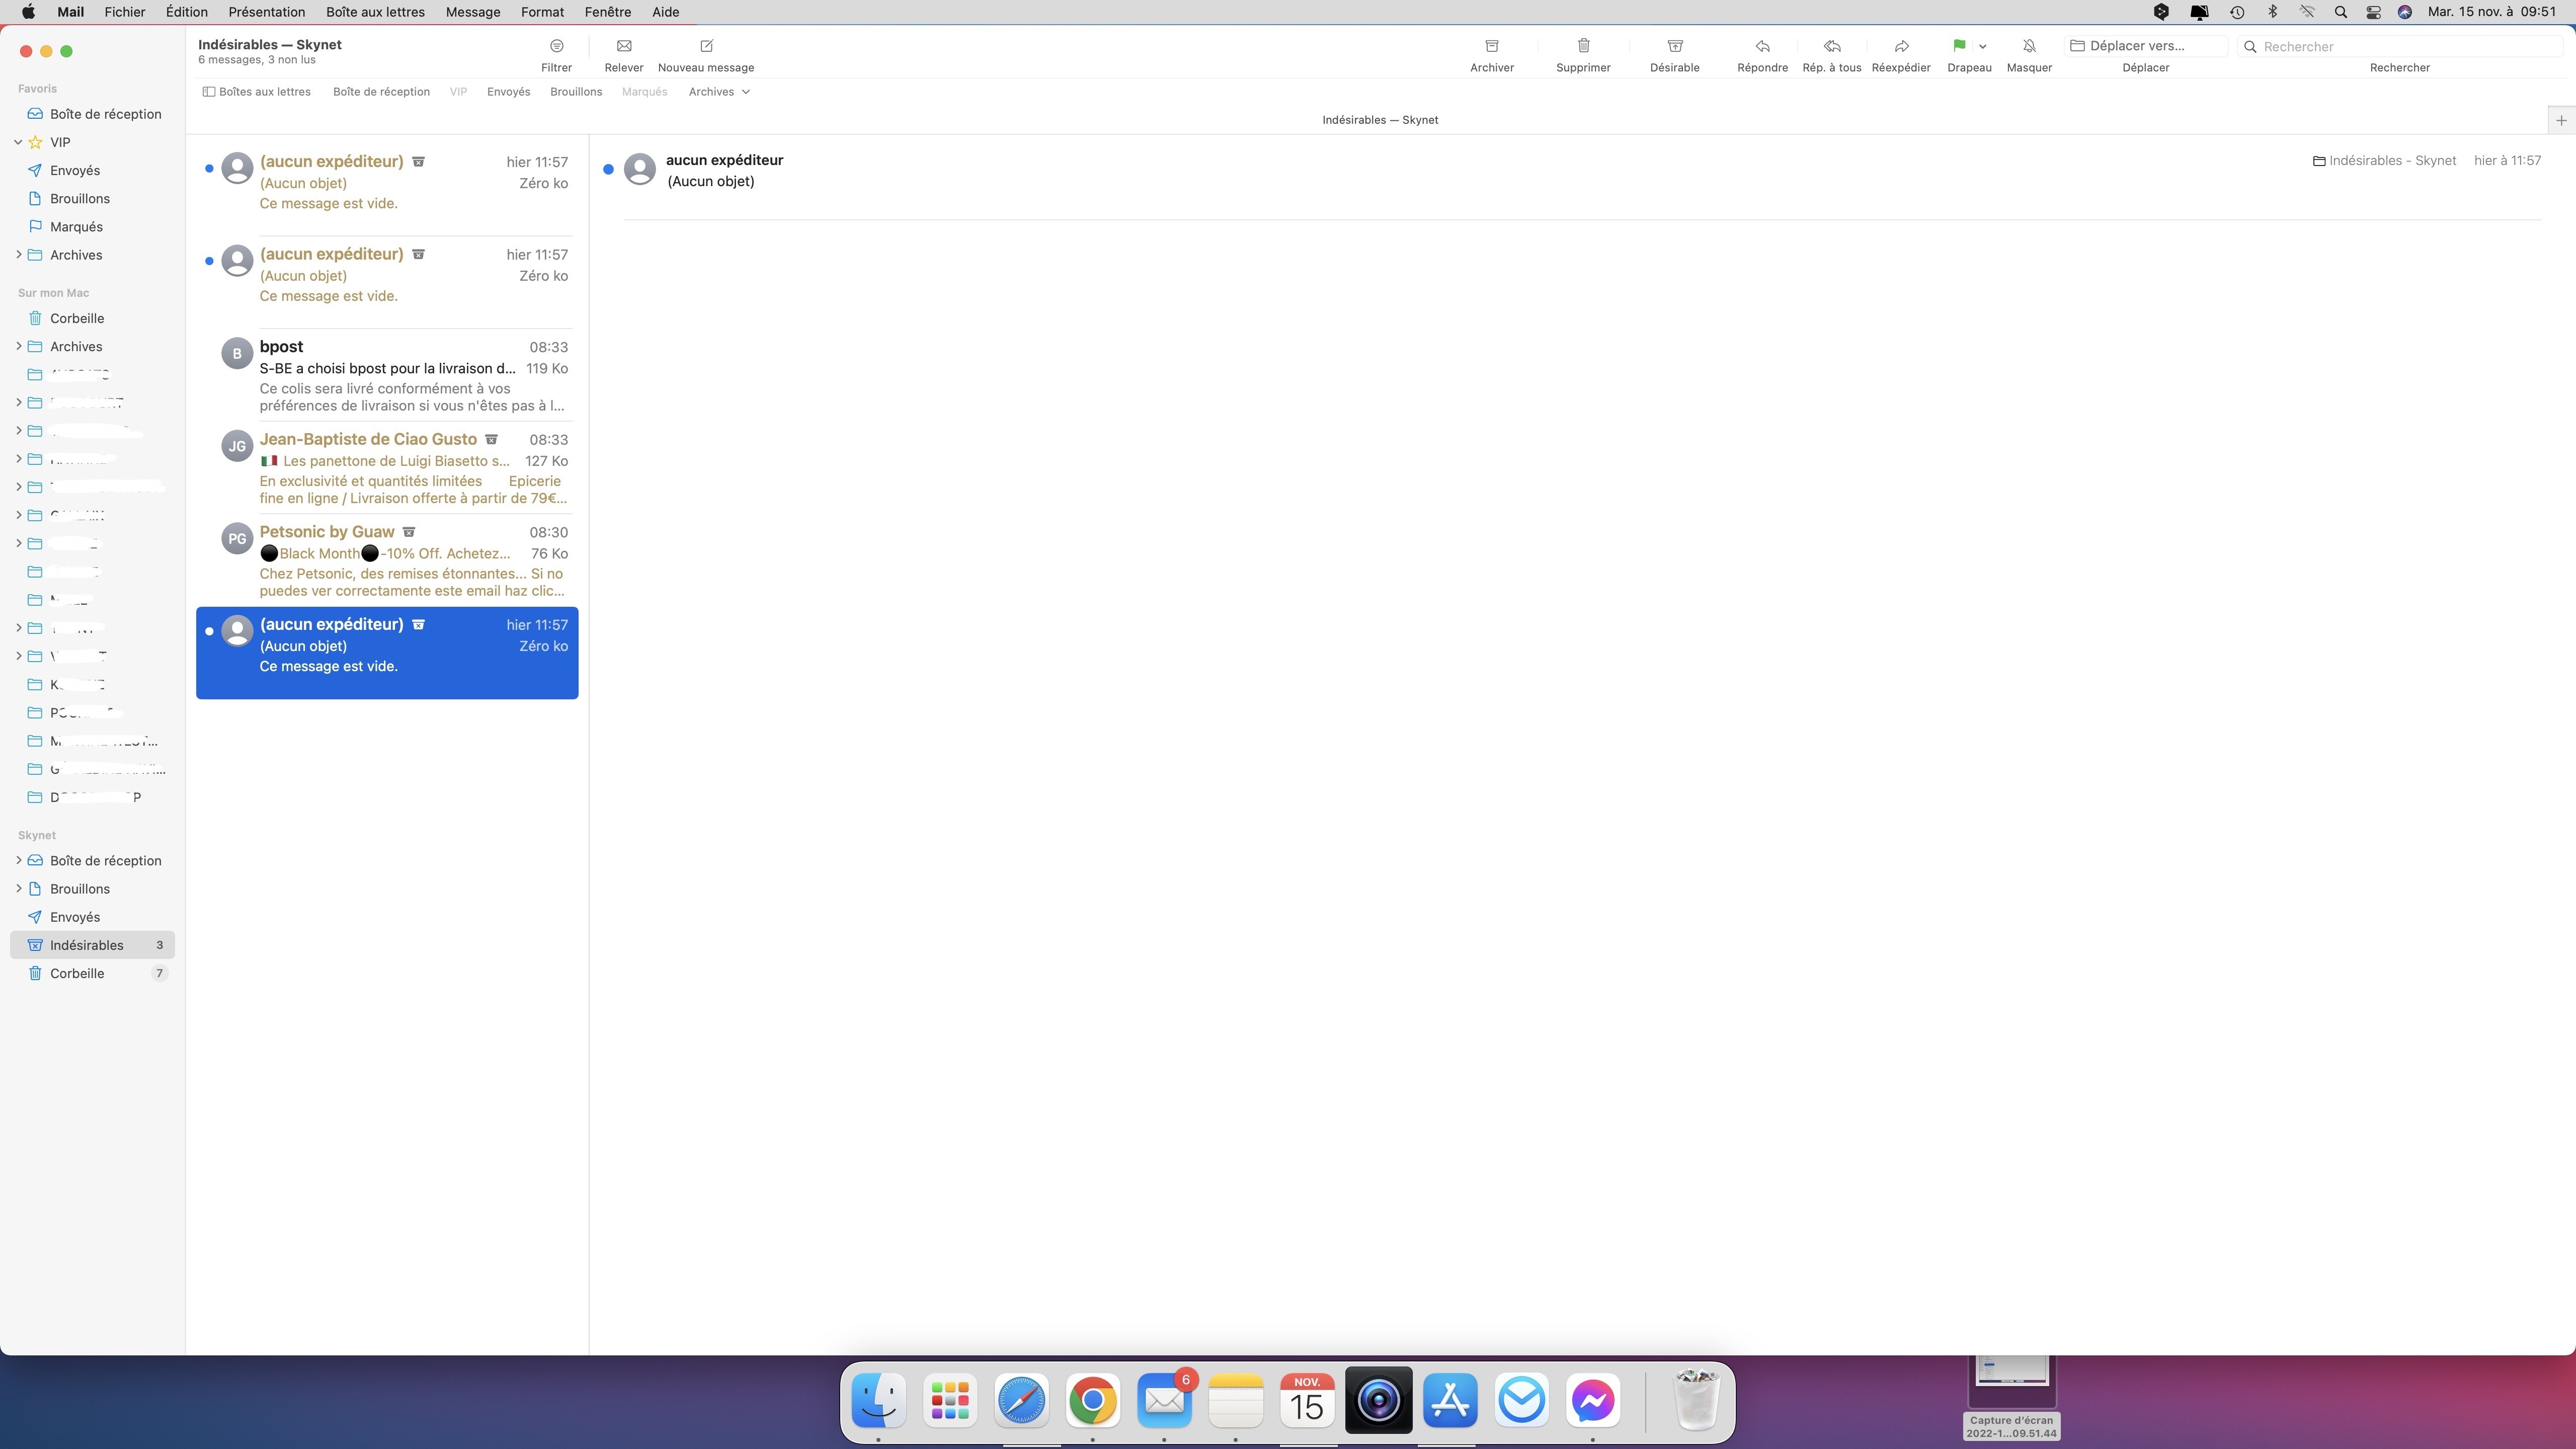Mute the thread with Masquer bell
This screenshot has height=1449, width=2576.
[2029, 46]
